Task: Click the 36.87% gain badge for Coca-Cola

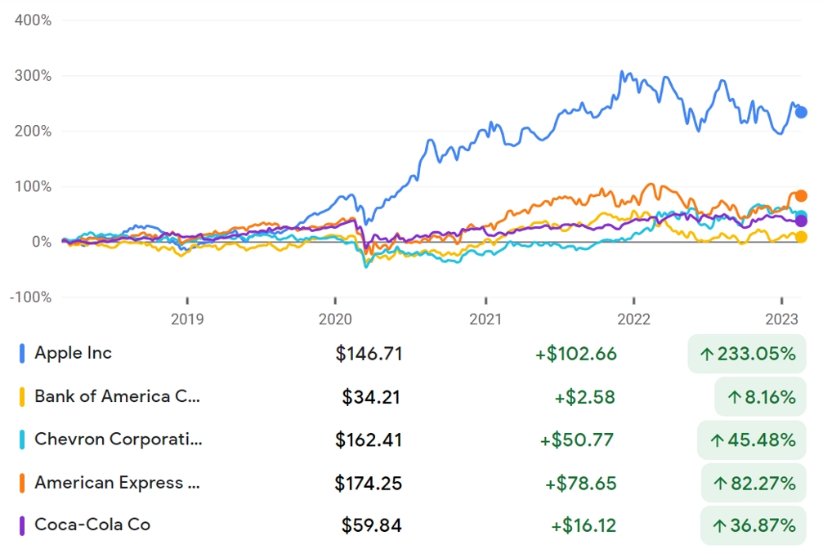Action: [754, 525]
